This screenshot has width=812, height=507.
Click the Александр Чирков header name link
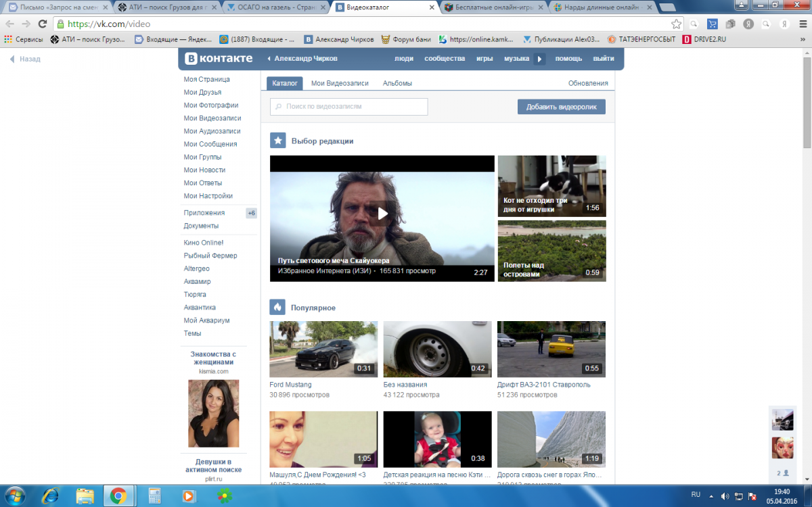pos(306,59)
